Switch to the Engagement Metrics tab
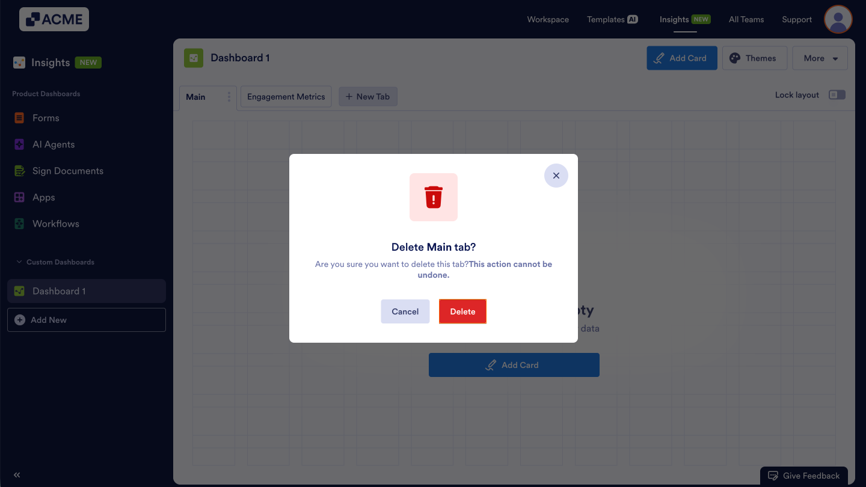 [x=286, y=96]
